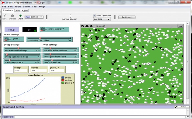
Task: Click the up-down arrows icon in view header
Action: (91, 26)
